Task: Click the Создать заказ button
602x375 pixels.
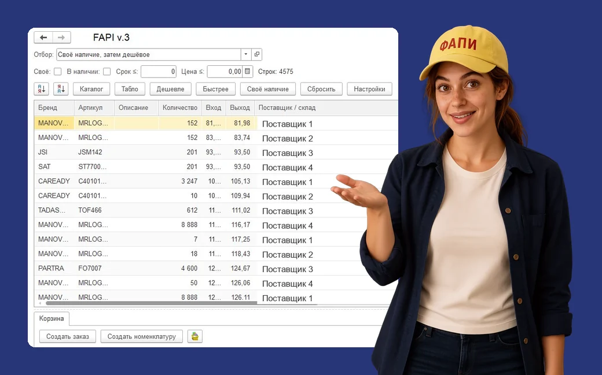Action: coord(68,336)
